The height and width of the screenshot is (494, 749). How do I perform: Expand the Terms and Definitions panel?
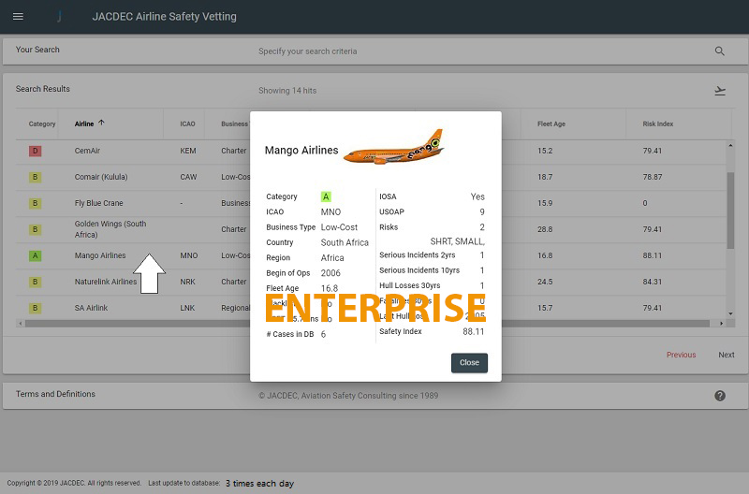pos(374,395)
